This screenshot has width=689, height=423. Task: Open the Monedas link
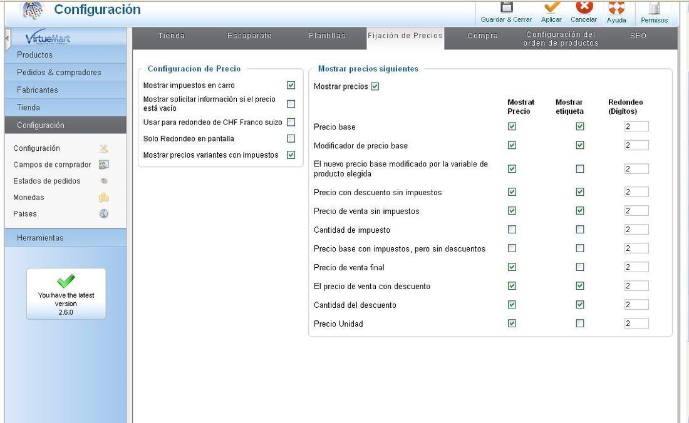click(x=29, y=198)
